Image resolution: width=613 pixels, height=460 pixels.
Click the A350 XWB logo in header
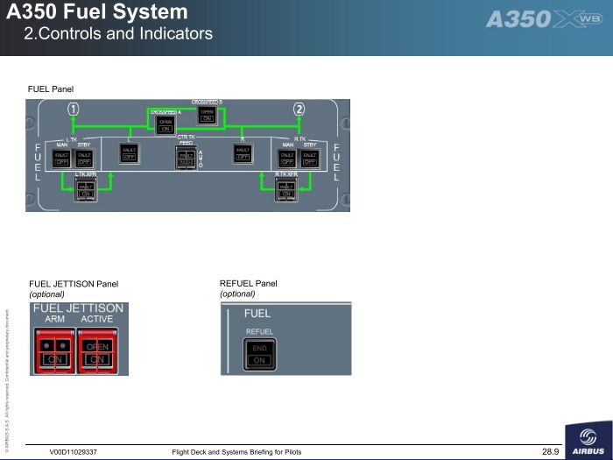(544, 19)
